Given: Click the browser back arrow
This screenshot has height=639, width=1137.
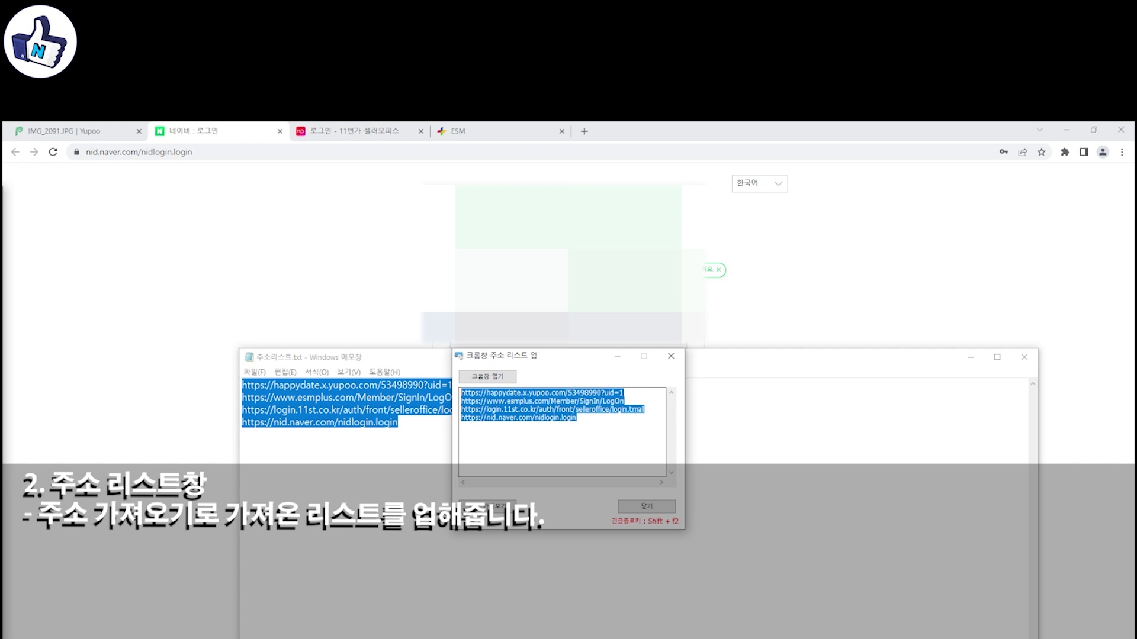Looking at the screenshot, I should pyautogui.click(x=15, y=152).
